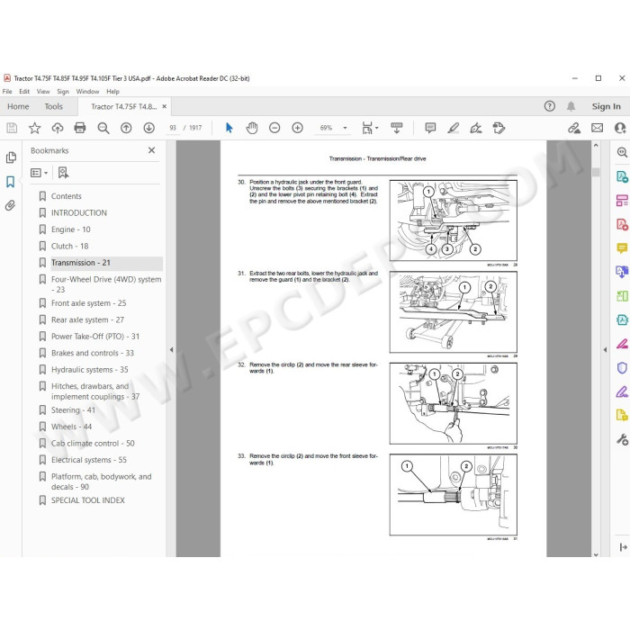The width and height of the screenshot is (630, 630).
Task: Click the find current bookmark icon
Action: tap(63, 173)
